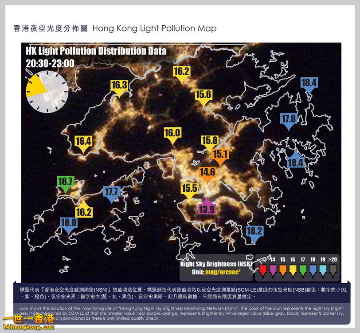360x333 pixels.
Task: Click the purple 13.9 monitoring station marker
Action: tap(207, 208)
